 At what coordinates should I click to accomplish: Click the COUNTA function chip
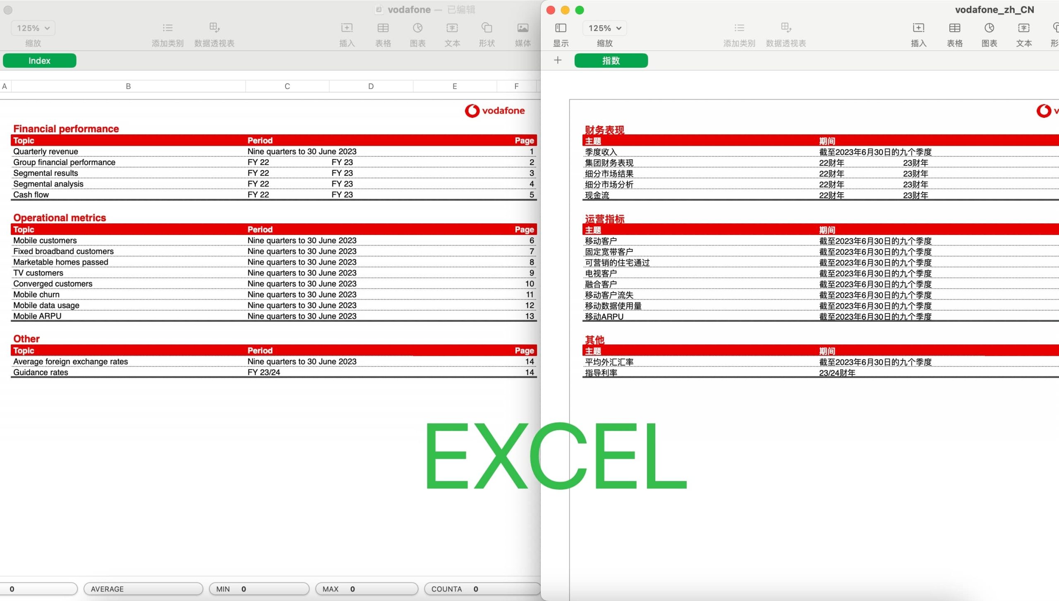tap(482, 589)
